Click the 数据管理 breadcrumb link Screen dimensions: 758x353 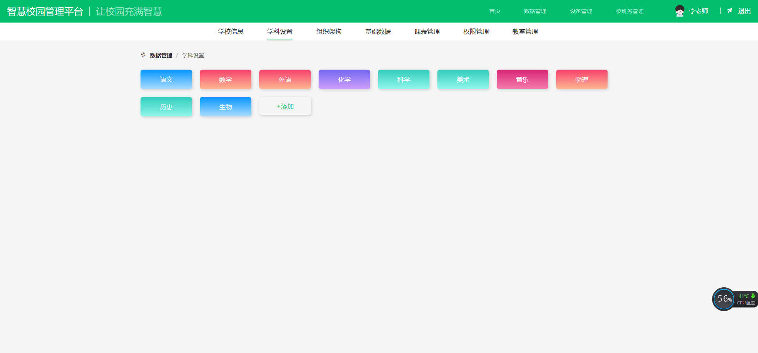point(161,55)
